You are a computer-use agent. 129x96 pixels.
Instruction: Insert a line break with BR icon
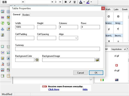[x=8, y=23]
